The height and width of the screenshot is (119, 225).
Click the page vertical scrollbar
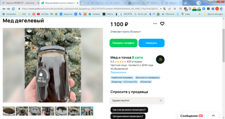click(224, 46)
